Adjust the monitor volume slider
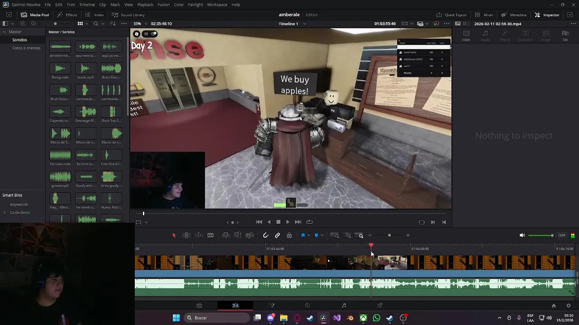579x325 pixels. pos(541,235)
